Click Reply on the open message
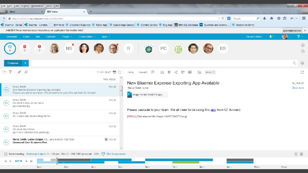The width and height of the screenshot is (308, 173). (x=131, y=72)
